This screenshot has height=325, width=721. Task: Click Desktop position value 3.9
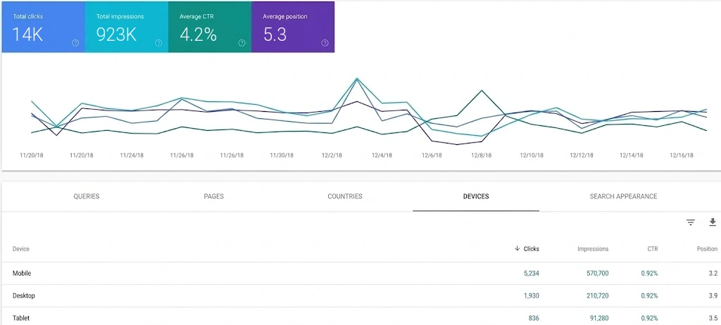point(713,295)
